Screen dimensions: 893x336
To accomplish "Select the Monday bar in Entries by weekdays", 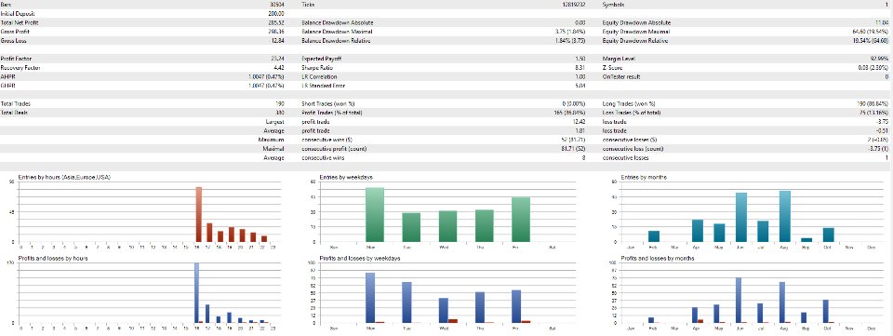I will tap(375, 215).
